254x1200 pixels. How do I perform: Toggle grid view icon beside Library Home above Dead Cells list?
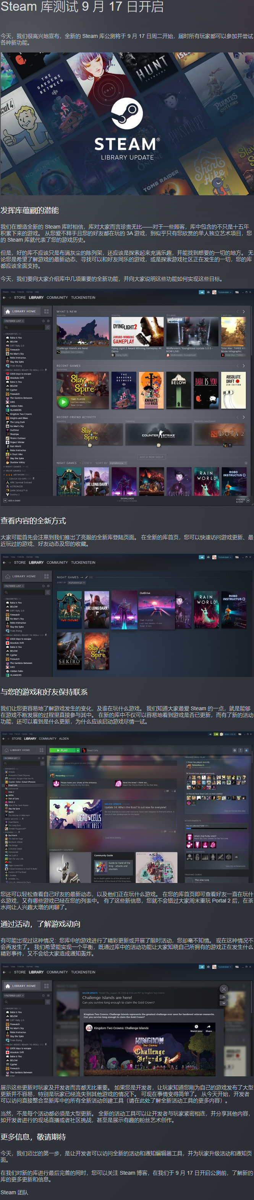41,750
